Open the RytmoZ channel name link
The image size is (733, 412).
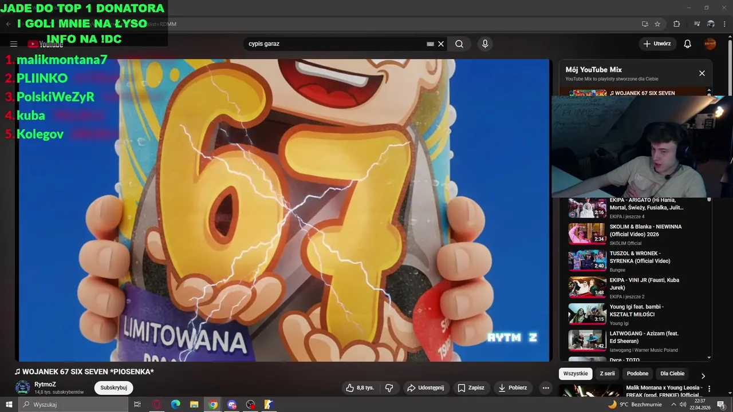tap(45, 385)
